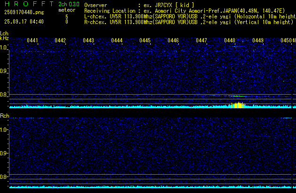Screen dimensions: 296x193
Task: Click the Ovserver JR7CYX line
Action: [139, 5]
